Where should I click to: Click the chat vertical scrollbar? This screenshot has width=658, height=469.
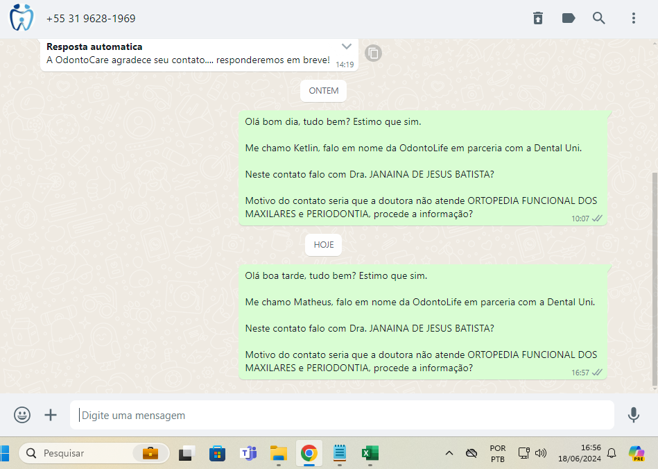655,279
